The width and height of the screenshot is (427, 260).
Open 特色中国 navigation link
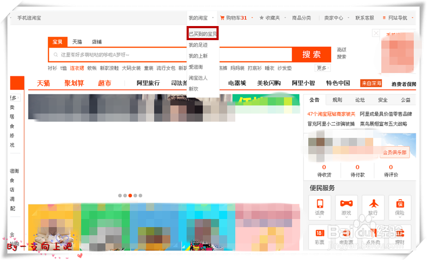tap(338, 83)
